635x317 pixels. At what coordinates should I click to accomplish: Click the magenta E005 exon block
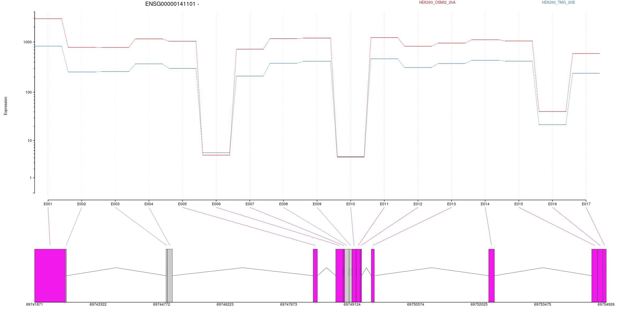coord(315,276)
